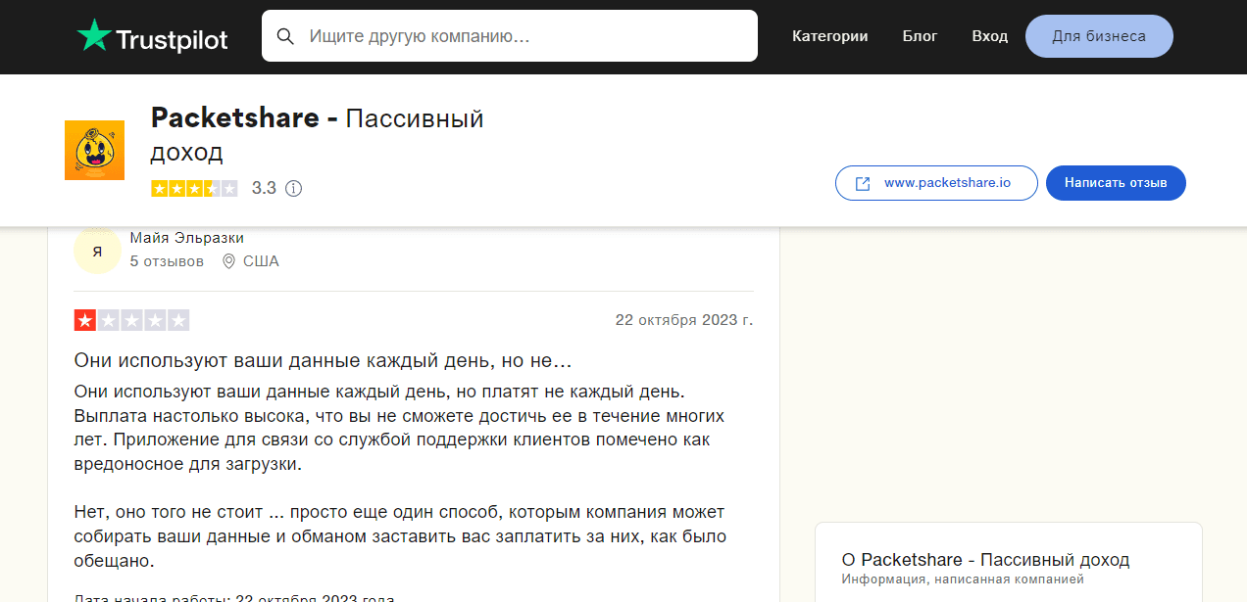Viewport: 1247px width, 602px height.
Task: Click the external link icon before www.packetshare.io
Action: [863, 183]
